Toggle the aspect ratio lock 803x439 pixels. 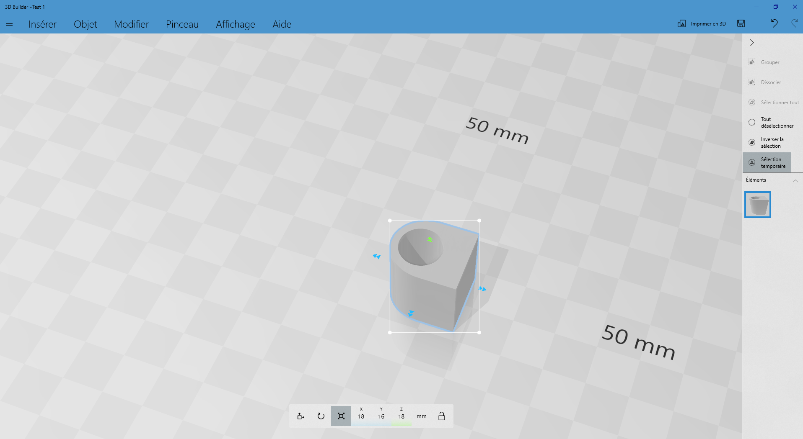click(x=442, y=416)
